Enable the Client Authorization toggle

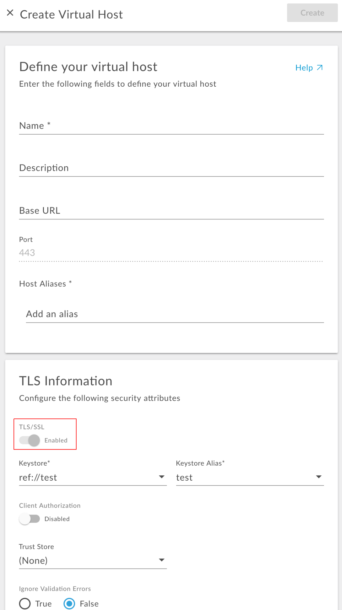(30, 519)
